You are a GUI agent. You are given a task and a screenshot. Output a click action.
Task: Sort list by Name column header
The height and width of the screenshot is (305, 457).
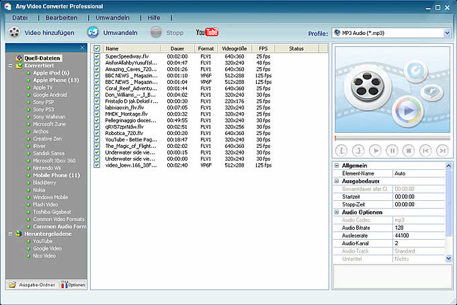[131, 48]
